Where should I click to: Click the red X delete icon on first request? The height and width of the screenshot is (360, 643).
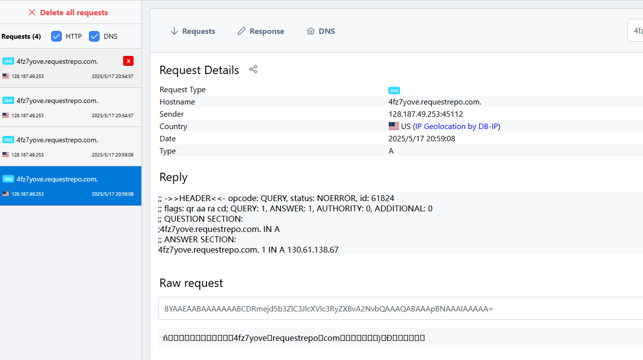[x=128, y=61]
